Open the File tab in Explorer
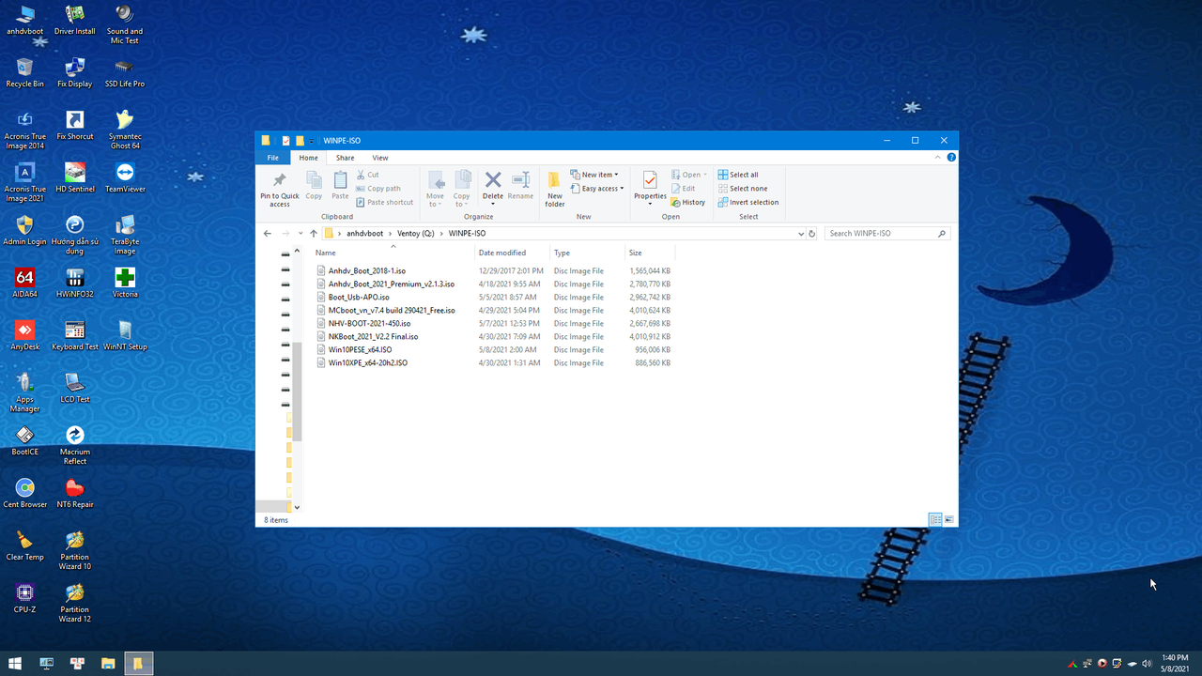This screenshot has width=1202, height=676. point(272,158)
